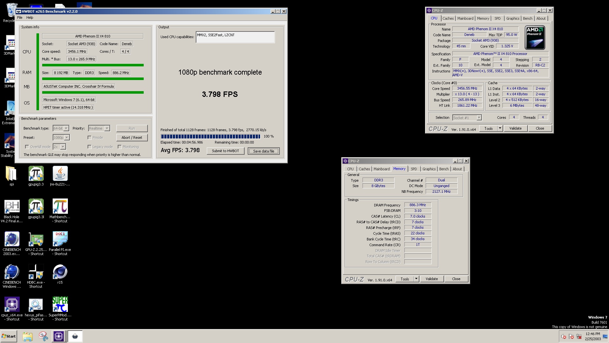
Task: Open the Help menu in HWBOT
Action: 29,17
